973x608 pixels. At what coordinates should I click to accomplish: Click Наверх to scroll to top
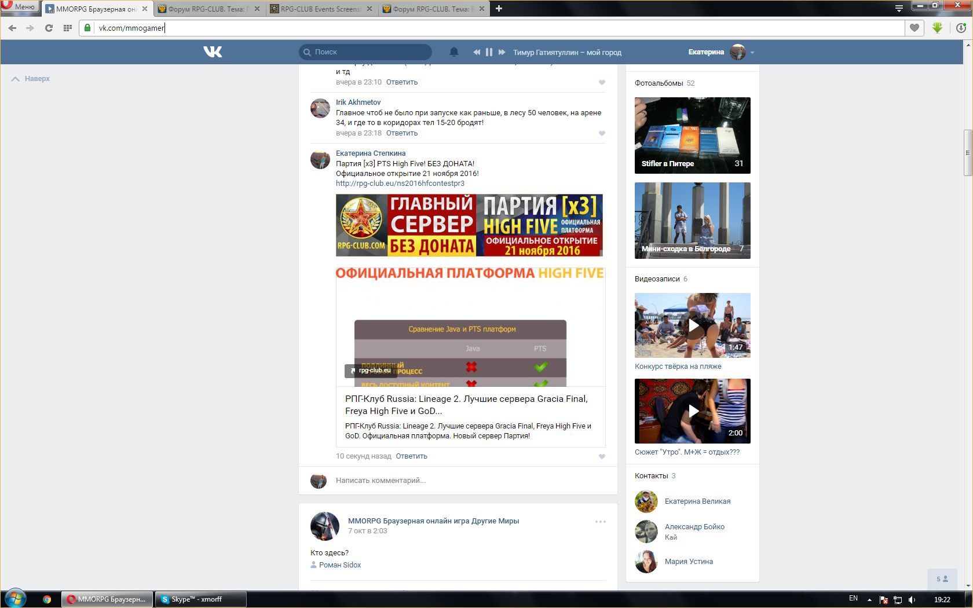tap(31, 79)
